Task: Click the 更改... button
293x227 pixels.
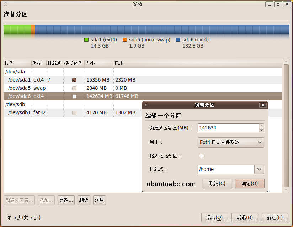Action: point(66,200)
